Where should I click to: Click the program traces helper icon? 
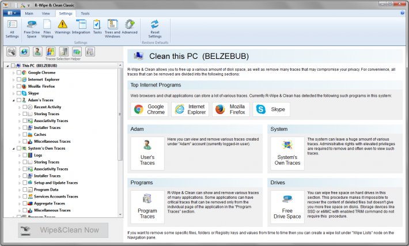coord(90,52)
